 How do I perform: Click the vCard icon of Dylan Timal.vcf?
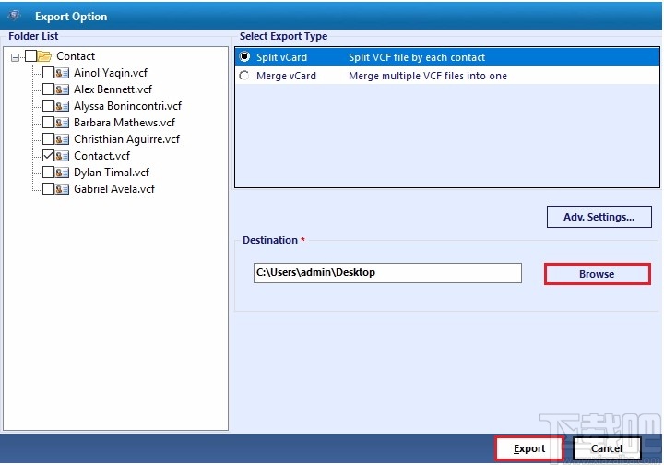click(x=62, y=173)
